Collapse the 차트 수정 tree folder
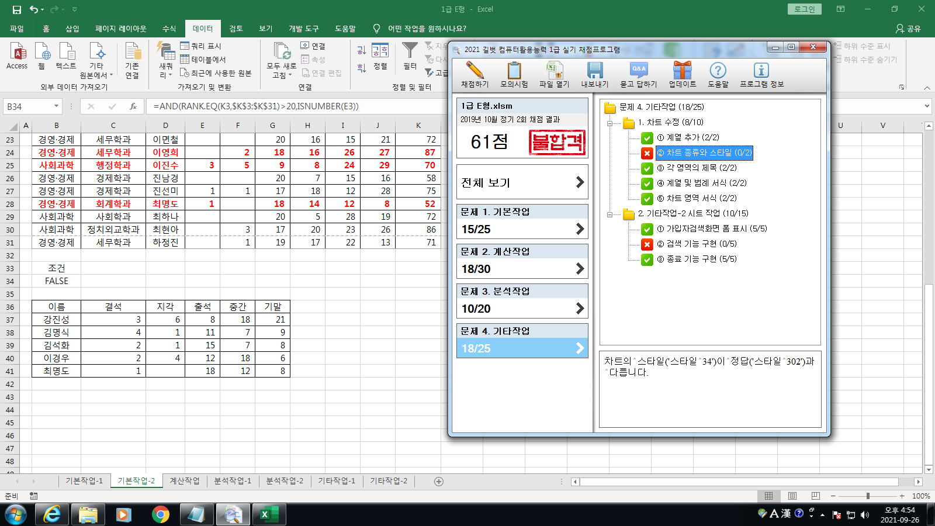Screen dimensions: 935x526 pos(610,123)
